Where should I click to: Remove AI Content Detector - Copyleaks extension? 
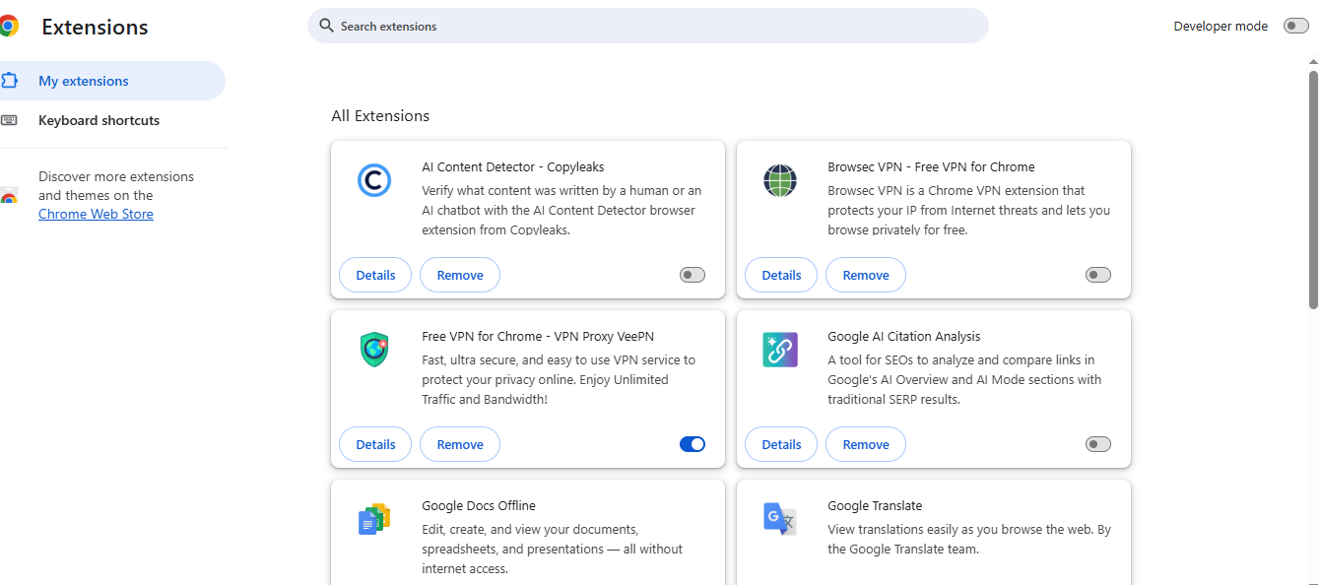(x=460, y=275)
